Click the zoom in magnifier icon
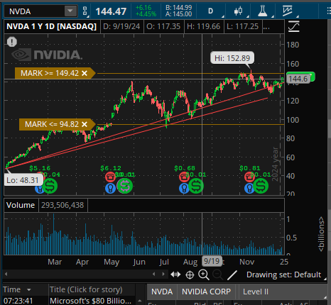The height and width of the screenshot is (305, 331). (x=204, y=275)
